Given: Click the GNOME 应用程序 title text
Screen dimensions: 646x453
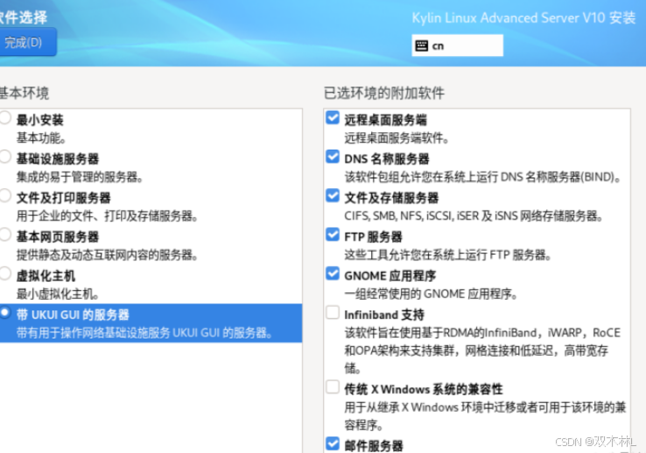Looking at the screenshot, I should pyautogui.click(x=390, y=275).
